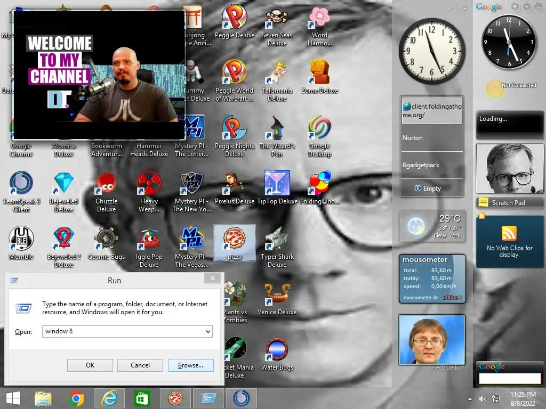Viewport: 546px width, 409px height.
Task: Switch to Run window taskbar button
Action: click(x=208, y=398)
